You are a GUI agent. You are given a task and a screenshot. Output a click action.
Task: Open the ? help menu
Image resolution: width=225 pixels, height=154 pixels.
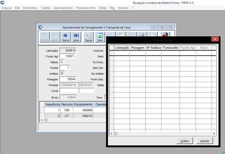click(x=133, y=8)
